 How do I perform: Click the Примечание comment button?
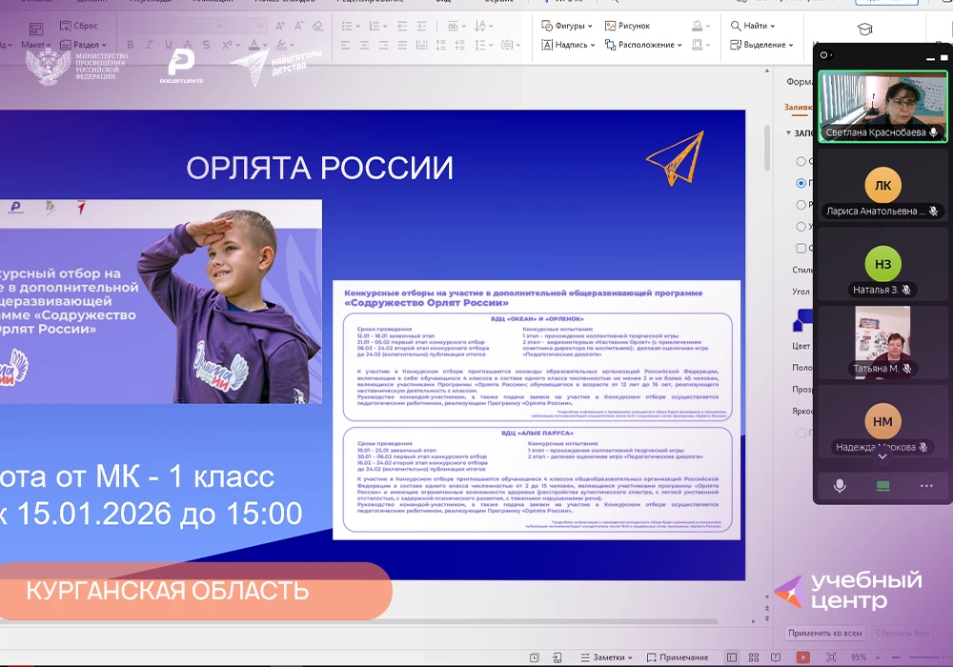[677, 657]
